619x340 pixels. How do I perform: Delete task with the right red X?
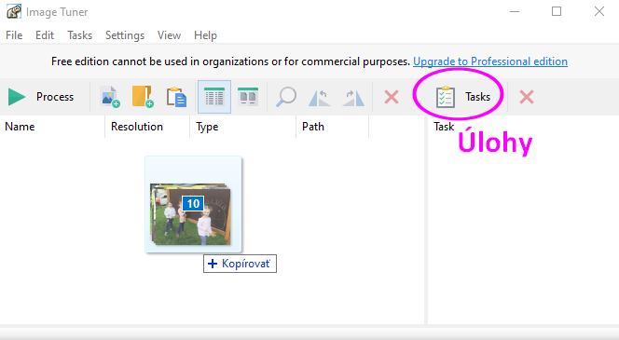click(x=527, y=97)
